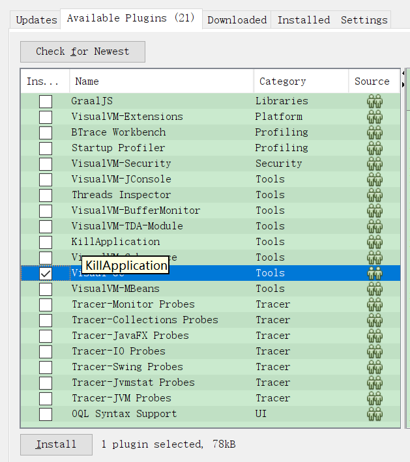410x462 pixels.
Task: Check the OQL Syntax Support checkbox
Action: 46,414
